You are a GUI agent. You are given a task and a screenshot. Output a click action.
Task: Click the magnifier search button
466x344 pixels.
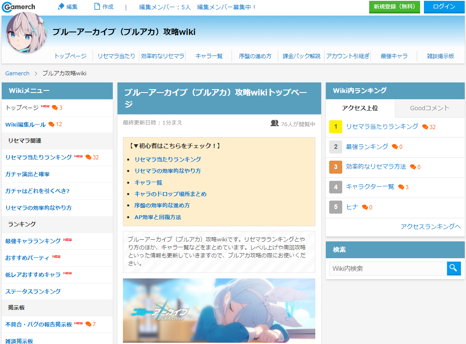pyautogui.click(x=453, y=268)
